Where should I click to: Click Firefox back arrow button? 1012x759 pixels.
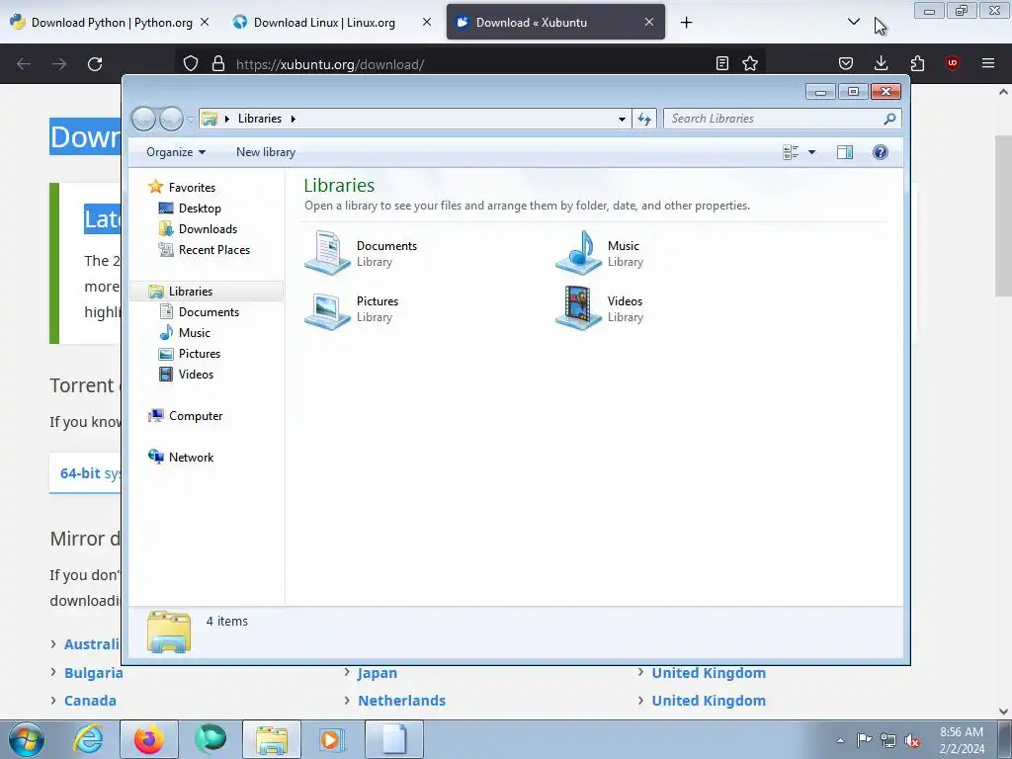(24, 64)
